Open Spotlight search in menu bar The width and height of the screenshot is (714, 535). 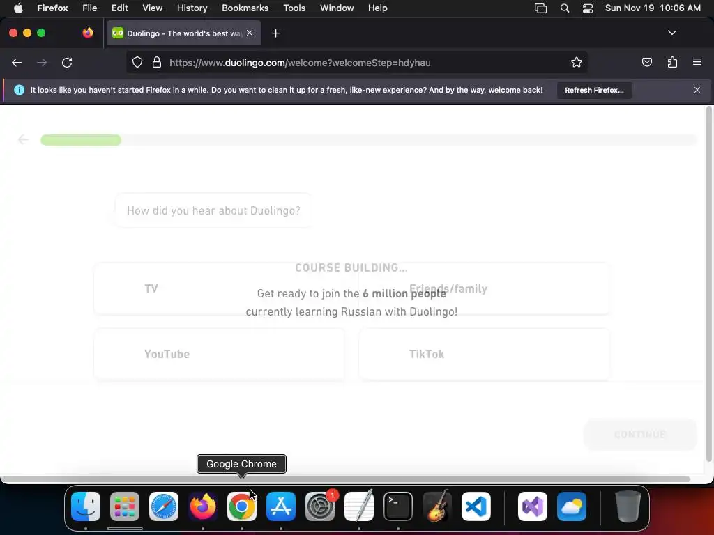tap(565, 8)
